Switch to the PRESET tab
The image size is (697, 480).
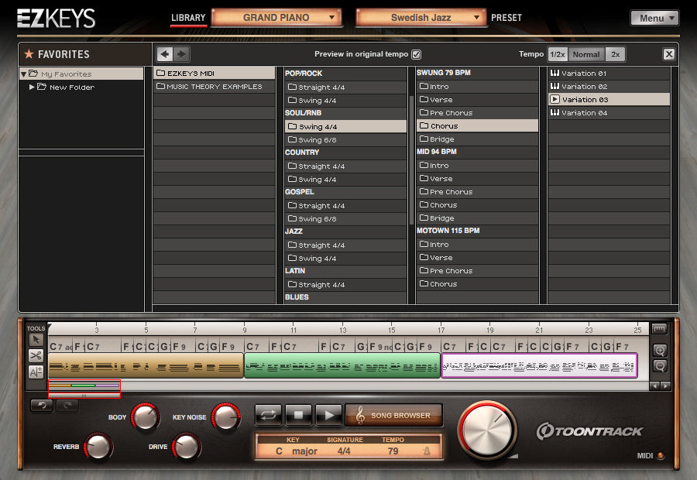click(x=506, y=17)
